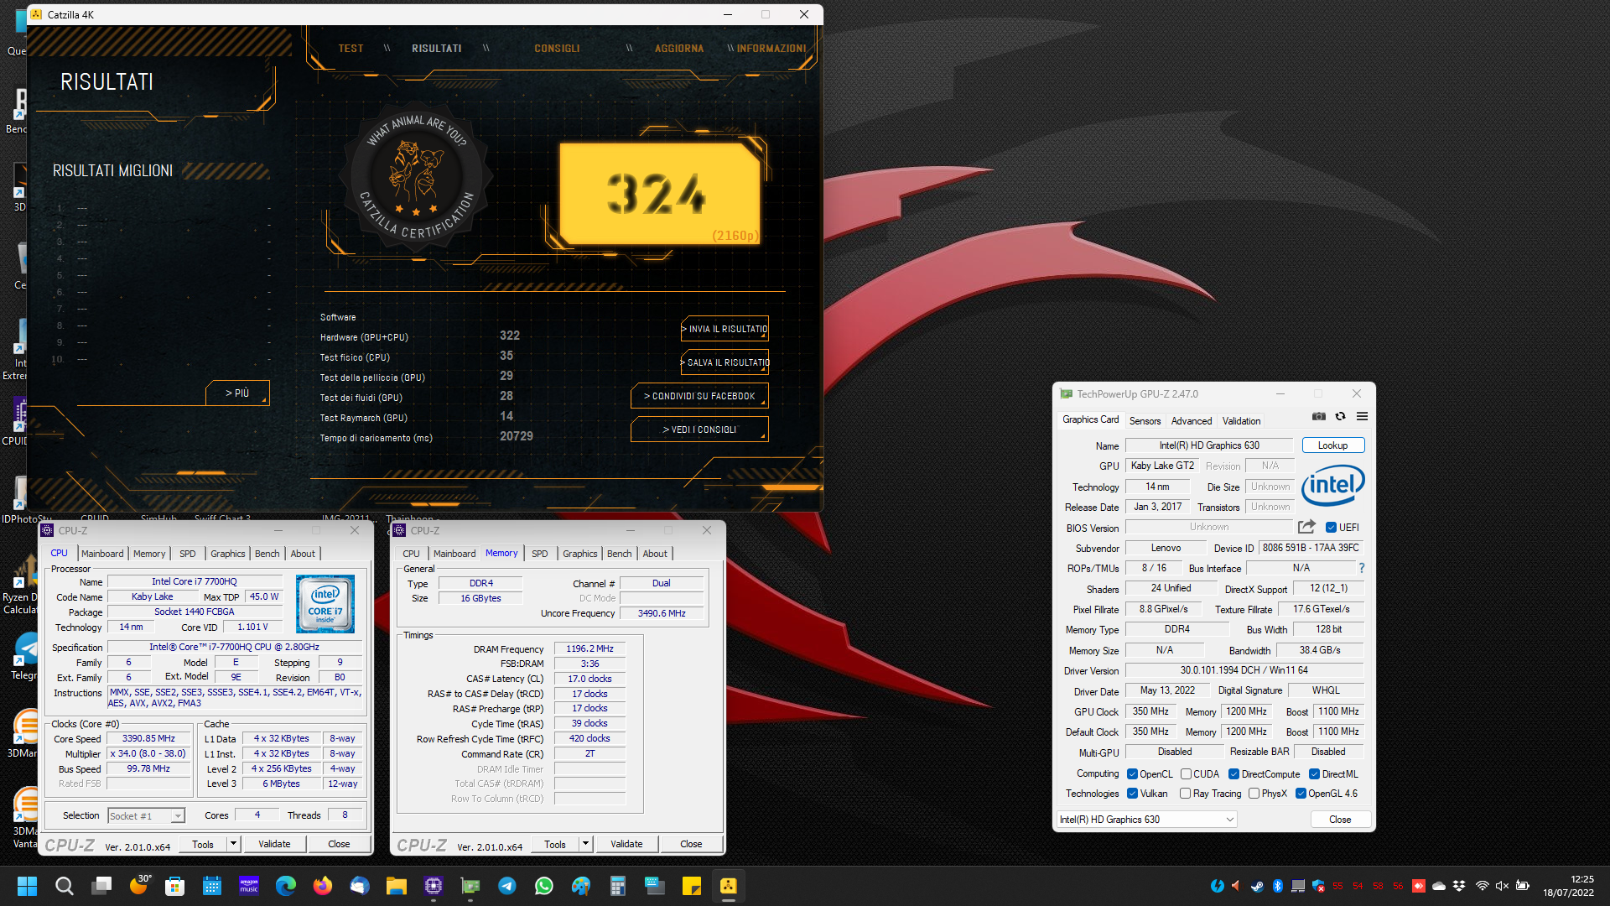Click SALVA IL RISULTATO in Catzilla

pos(725,362)
